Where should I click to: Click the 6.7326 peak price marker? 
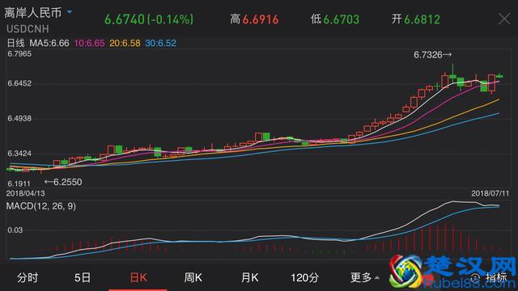[x=432, y=55]
